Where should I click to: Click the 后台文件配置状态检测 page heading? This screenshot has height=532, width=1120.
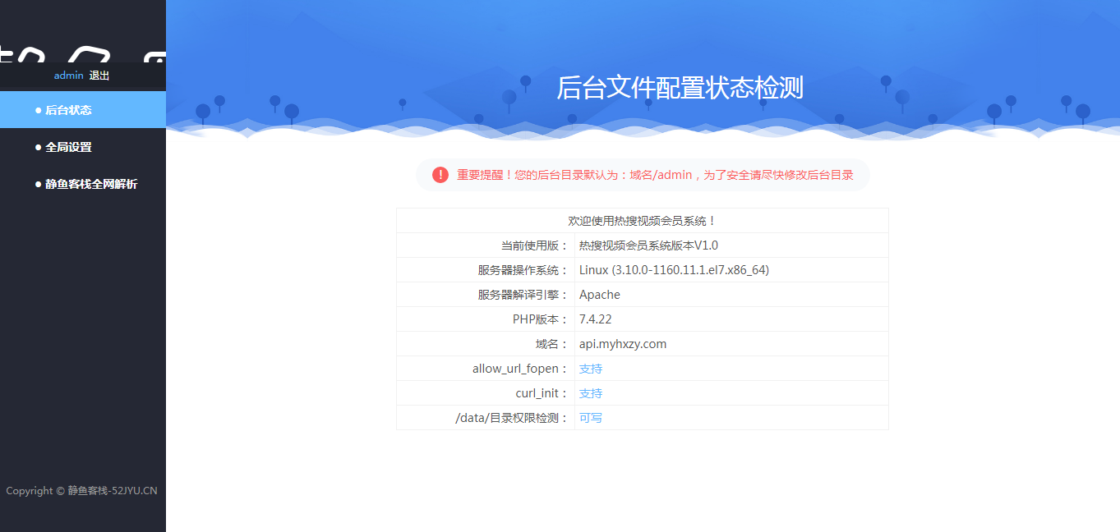(x=679, y=88)
